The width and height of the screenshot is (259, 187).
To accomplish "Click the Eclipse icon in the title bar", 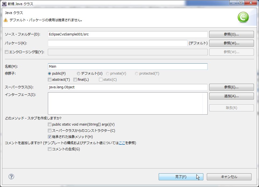I will [x=4, y=4].
